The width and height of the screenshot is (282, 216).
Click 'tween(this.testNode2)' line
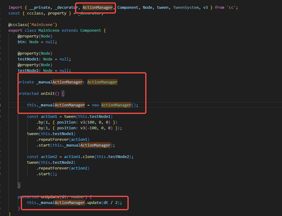(x=51, y=163)
